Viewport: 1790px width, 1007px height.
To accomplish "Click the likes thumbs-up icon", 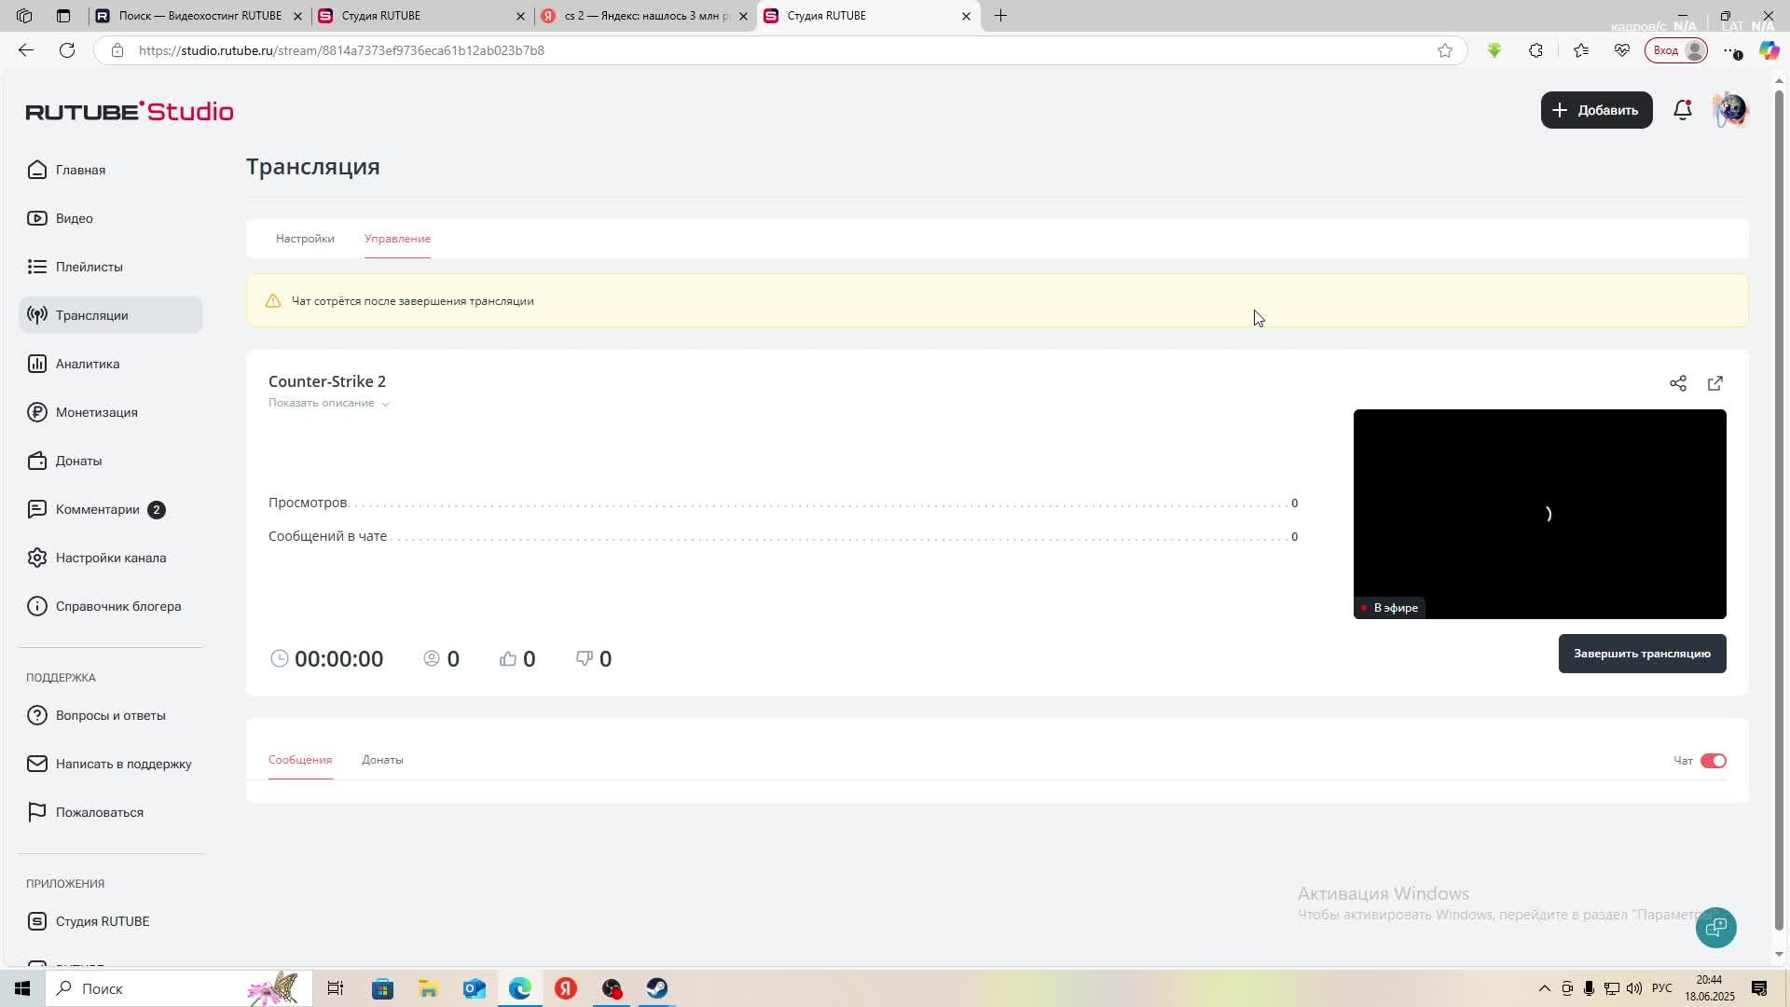I will (507, 658).
